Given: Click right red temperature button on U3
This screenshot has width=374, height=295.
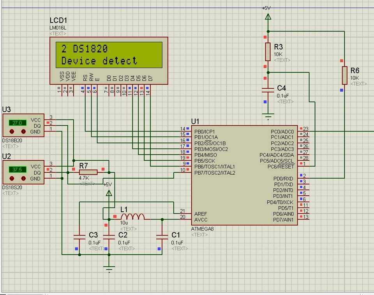Looking at the screenshot, I should tap(23, 131).
